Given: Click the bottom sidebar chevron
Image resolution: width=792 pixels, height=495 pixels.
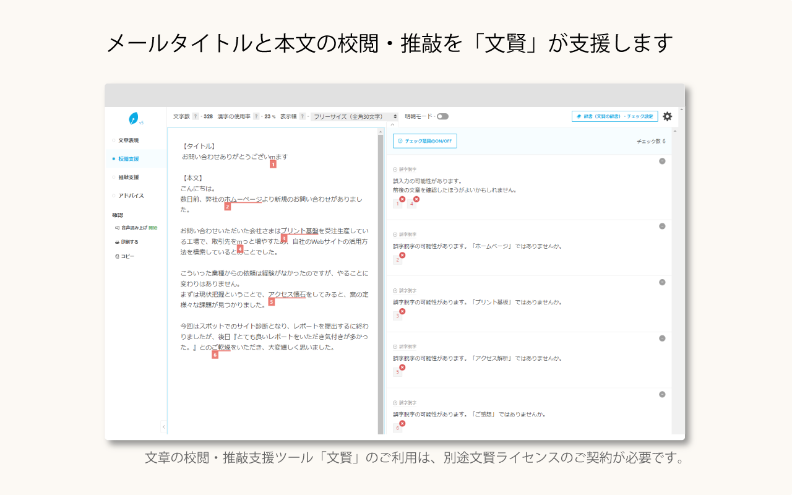Looking at the screenshot, I should (x=163, y=427).
